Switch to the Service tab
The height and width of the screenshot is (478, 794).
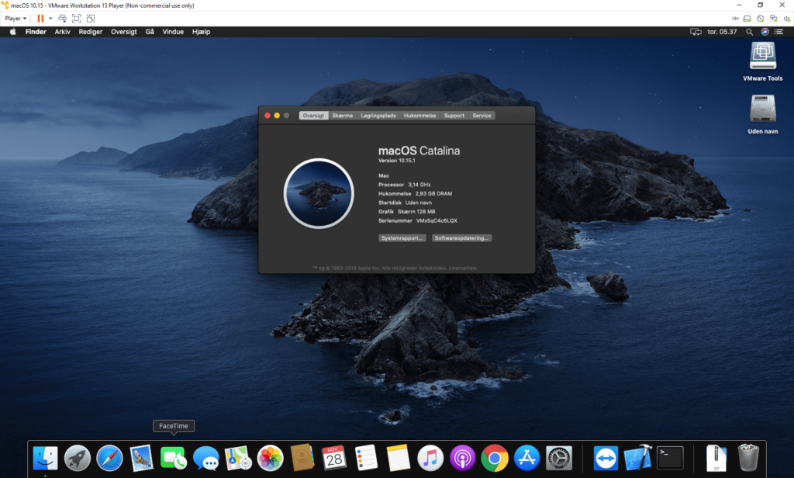pos(482,116)
